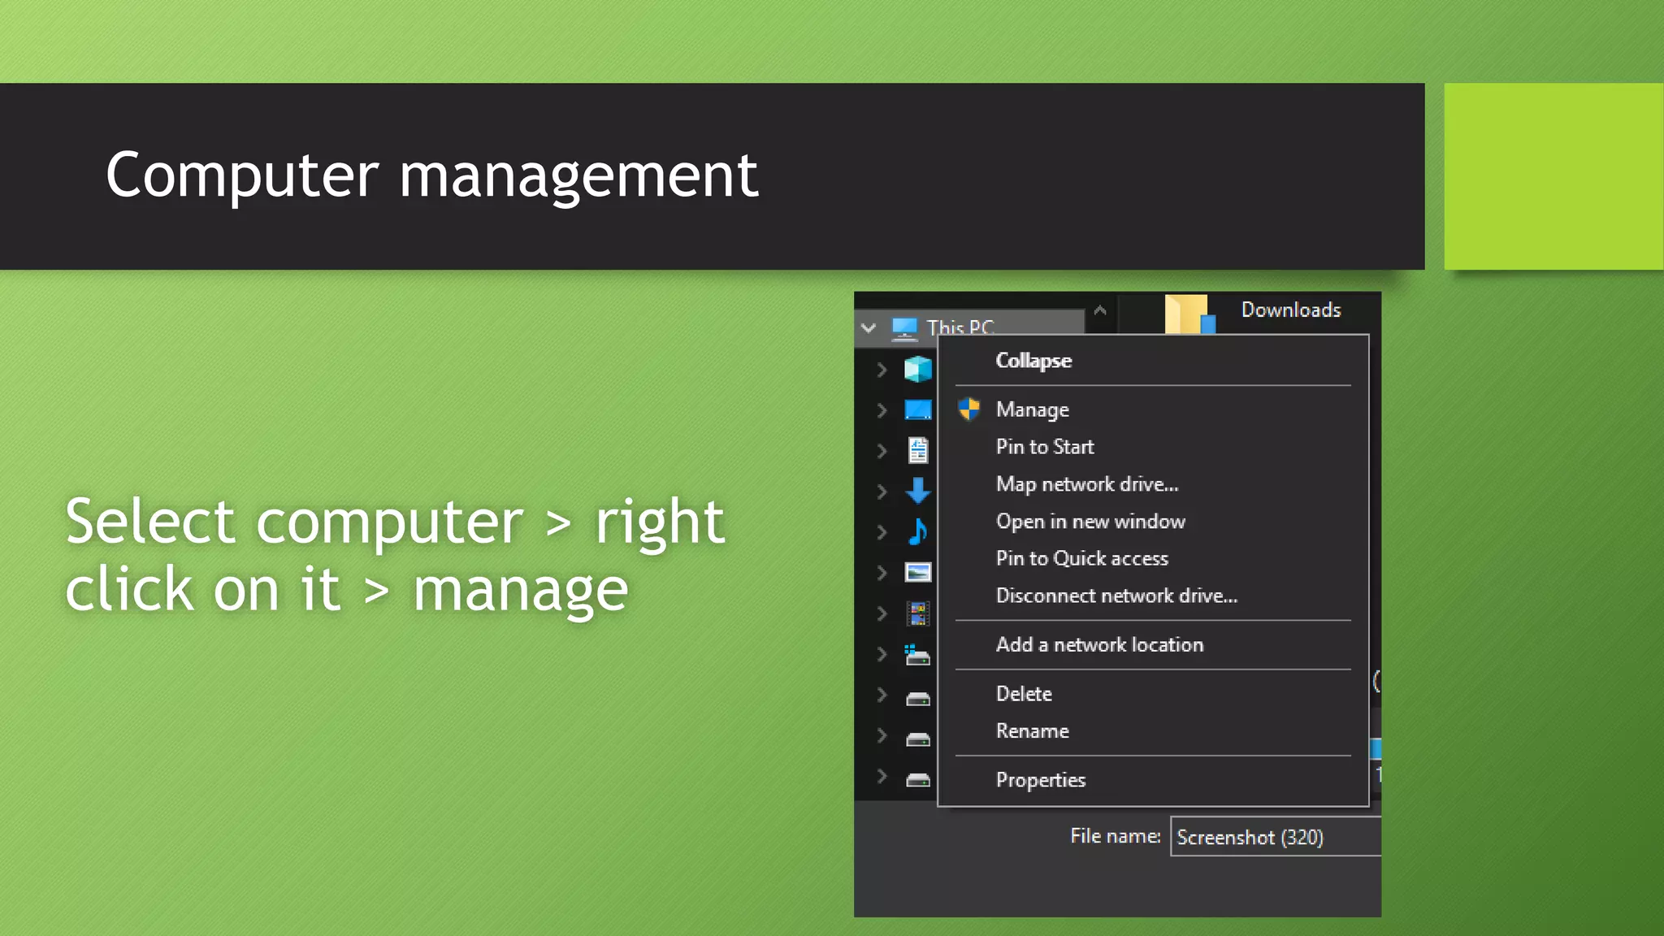Select the Videos filmstrip icon
Viewport: 1664px width, 936px height.
[x=918, y=613]
